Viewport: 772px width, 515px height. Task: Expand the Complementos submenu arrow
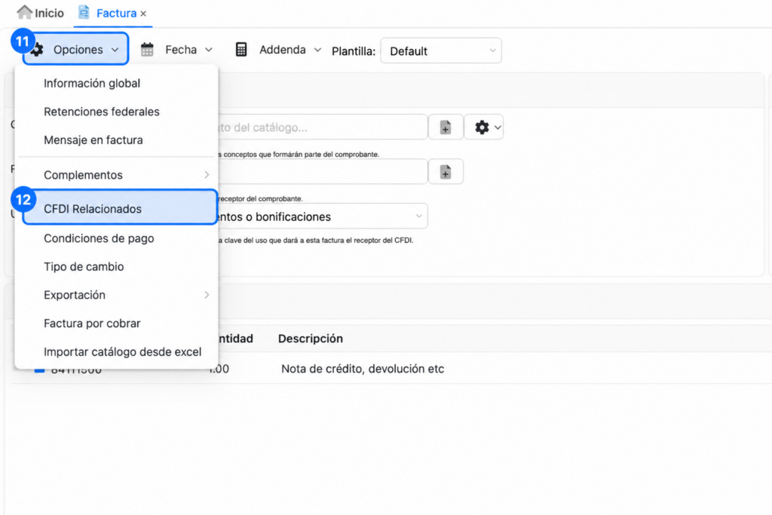coord(207,175)
